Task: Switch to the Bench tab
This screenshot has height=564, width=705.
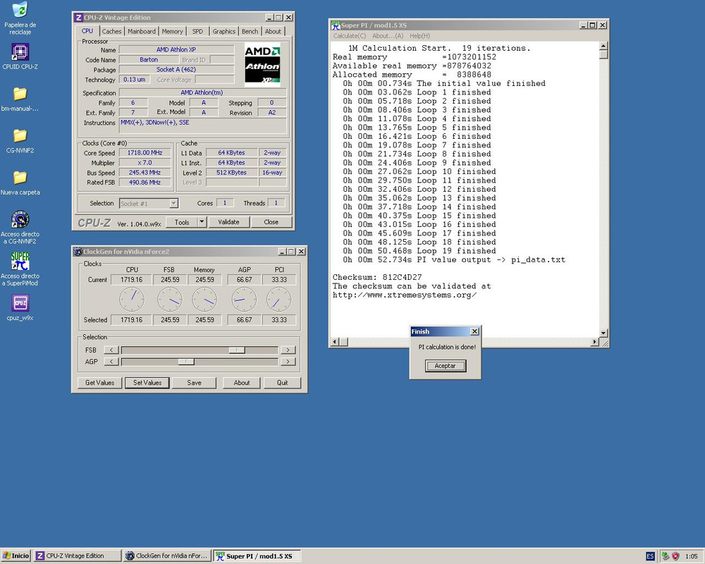Action: [250, 32]
